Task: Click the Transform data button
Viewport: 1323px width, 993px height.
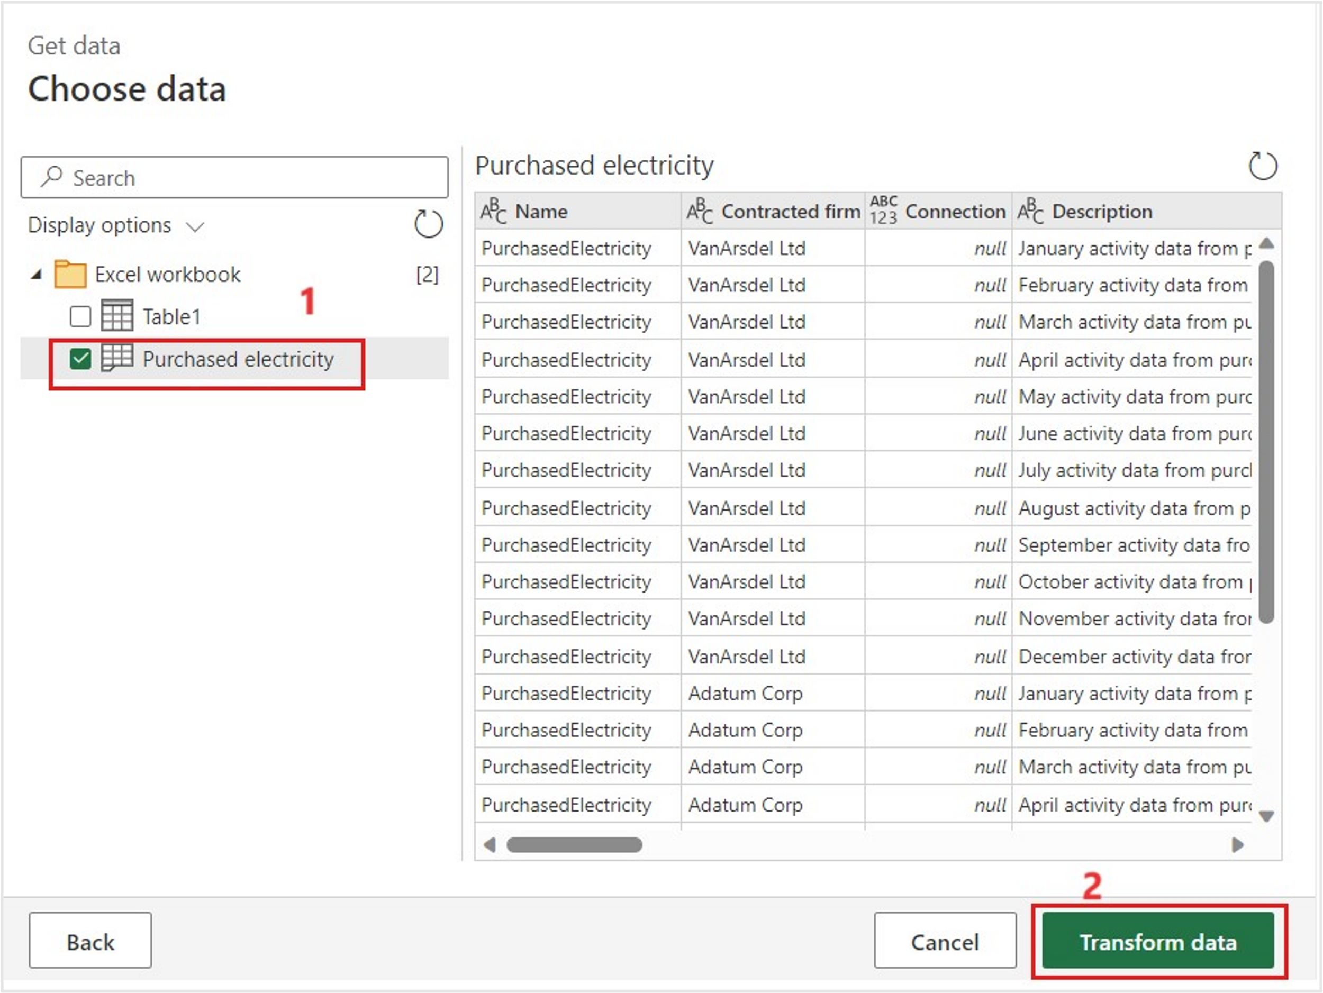Action: pyautogui.click(x=1157, y=942)
